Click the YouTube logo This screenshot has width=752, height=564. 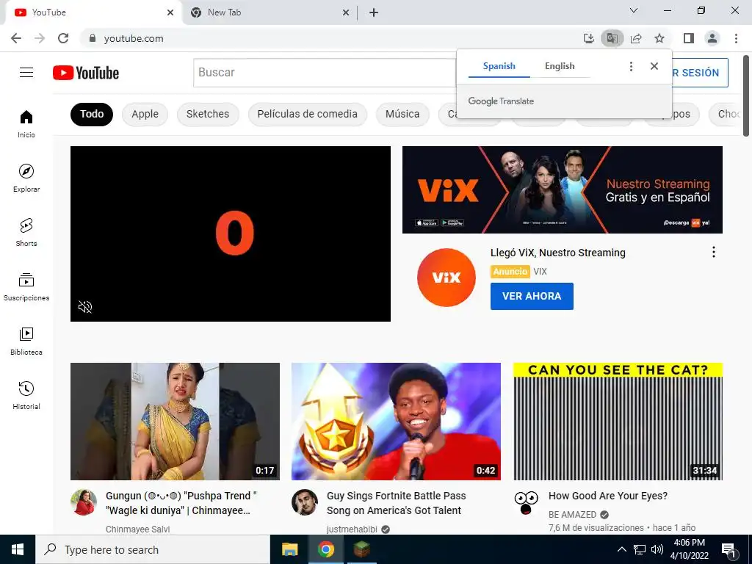[x=86, y=73]
